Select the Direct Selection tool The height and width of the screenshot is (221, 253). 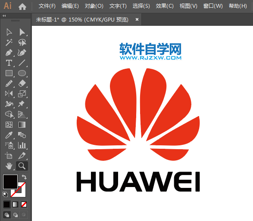[22, 32]
